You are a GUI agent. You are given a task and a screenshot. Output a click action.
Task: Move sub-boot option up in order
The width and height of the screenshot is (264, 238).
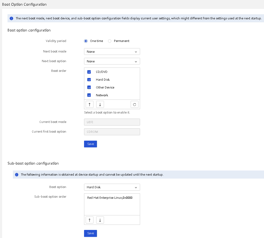point(89,220)
